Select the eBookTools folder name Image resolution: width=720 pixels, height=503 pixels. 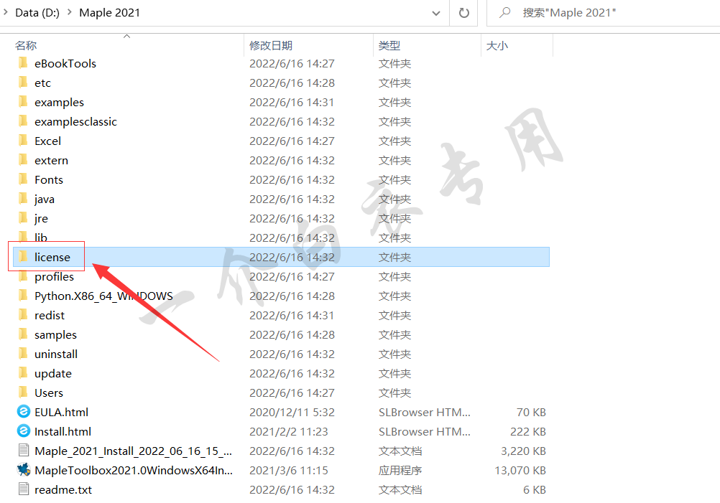(65, 63)
